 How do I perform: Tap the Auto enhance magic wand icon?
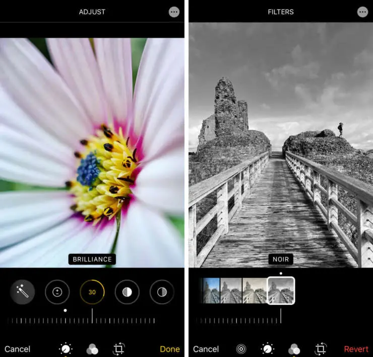[23, 292]
